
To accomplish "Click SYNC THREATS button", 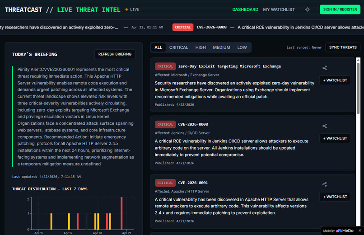I will click(343, 47).
